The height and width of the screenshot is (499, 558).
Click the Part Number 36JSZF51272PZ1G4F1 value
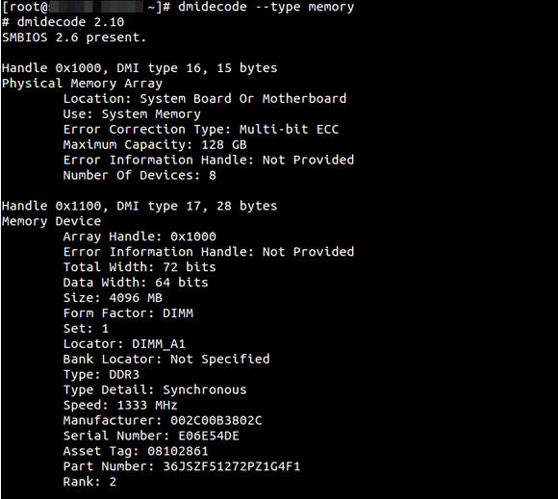pos(232,466)
